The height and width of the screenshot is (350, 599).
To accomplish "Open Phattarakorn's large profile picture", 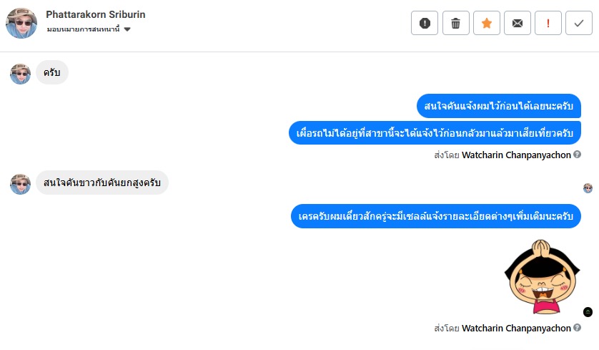I will tap(21, 23).
